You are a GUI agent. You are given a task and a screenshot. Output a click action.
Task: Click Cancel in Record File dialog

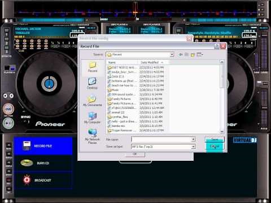(x=215, y=147)
